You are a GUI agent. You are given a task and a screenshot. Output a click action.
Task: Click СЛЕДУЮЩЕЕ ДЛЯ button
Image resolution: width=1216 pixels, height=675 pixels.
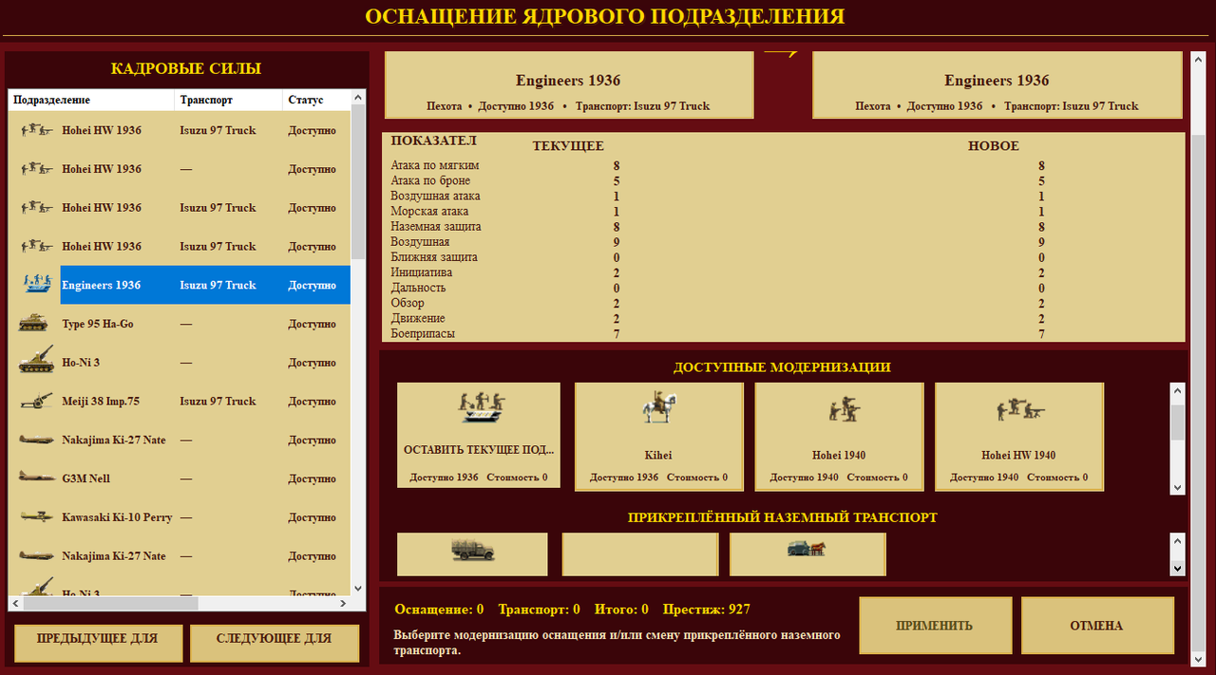coord(275,643)
